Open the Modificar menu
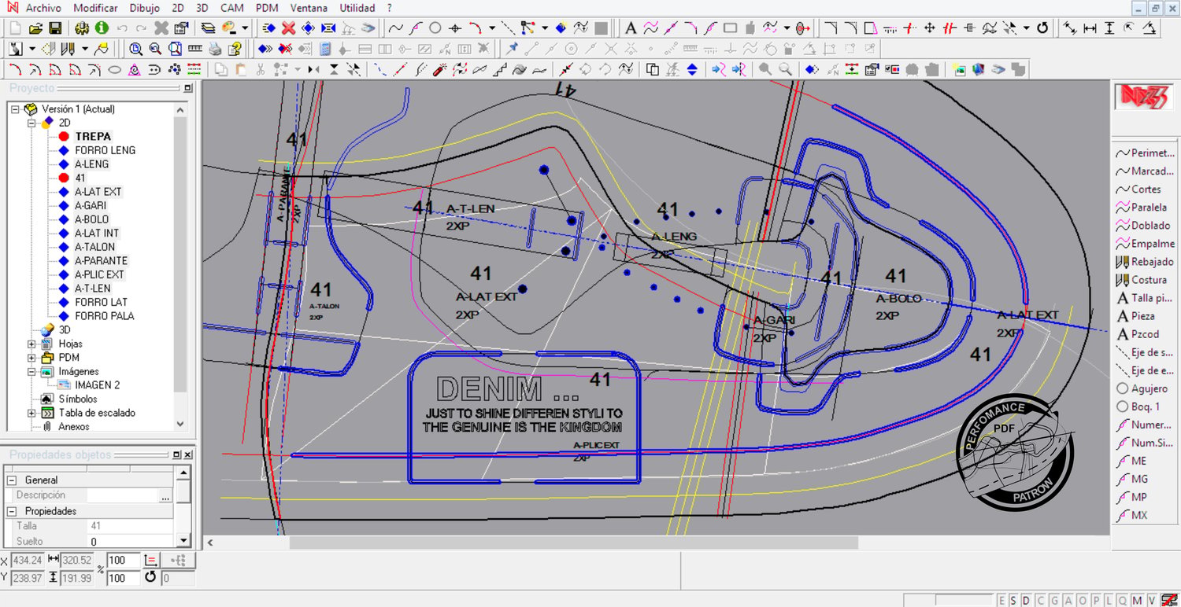This screenshot has width=1181, height=607. [x=95, y=8]
